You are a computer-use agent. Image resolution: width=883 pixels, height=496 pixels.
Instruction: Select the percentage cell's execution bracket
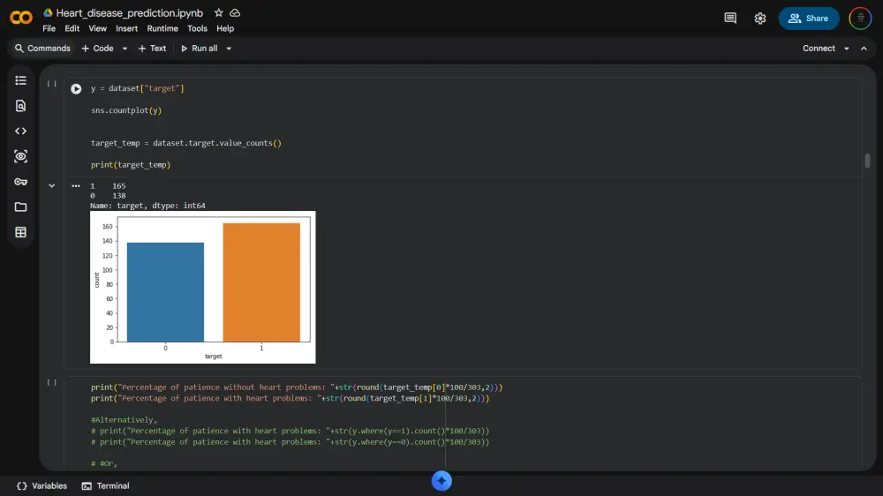[52, 383]
